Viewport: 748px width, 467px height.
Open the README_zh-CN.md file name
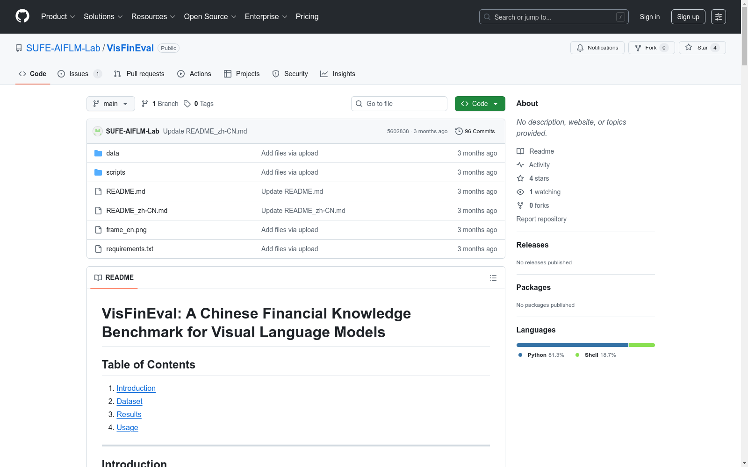(137, 211)
